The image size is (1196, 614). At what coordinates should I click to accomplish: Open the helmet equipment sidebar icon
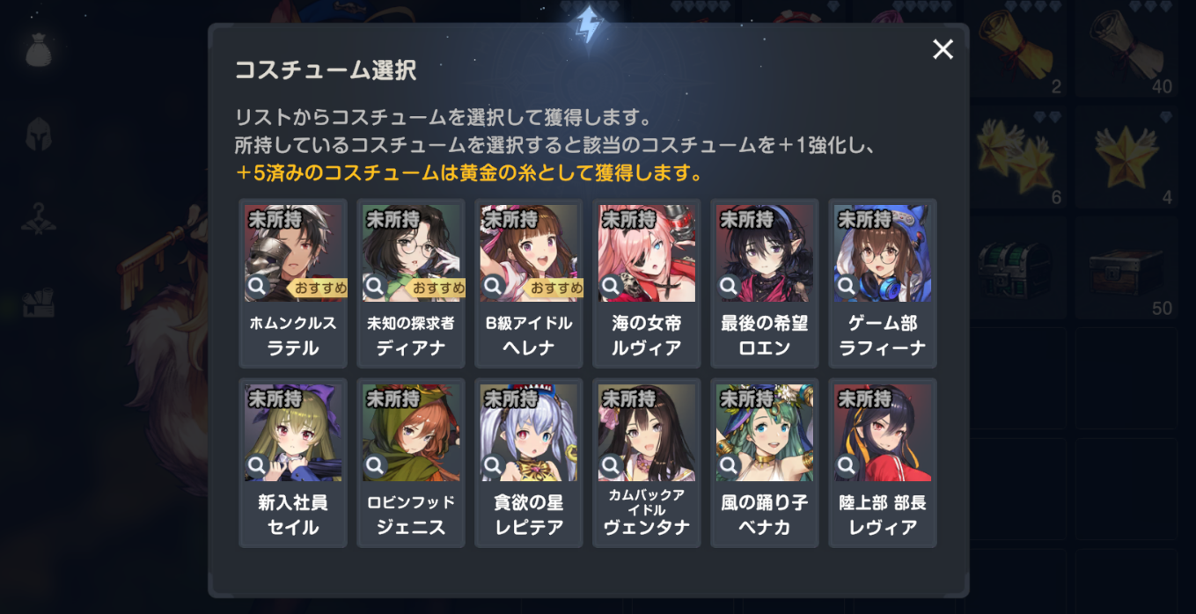[40, 135]
